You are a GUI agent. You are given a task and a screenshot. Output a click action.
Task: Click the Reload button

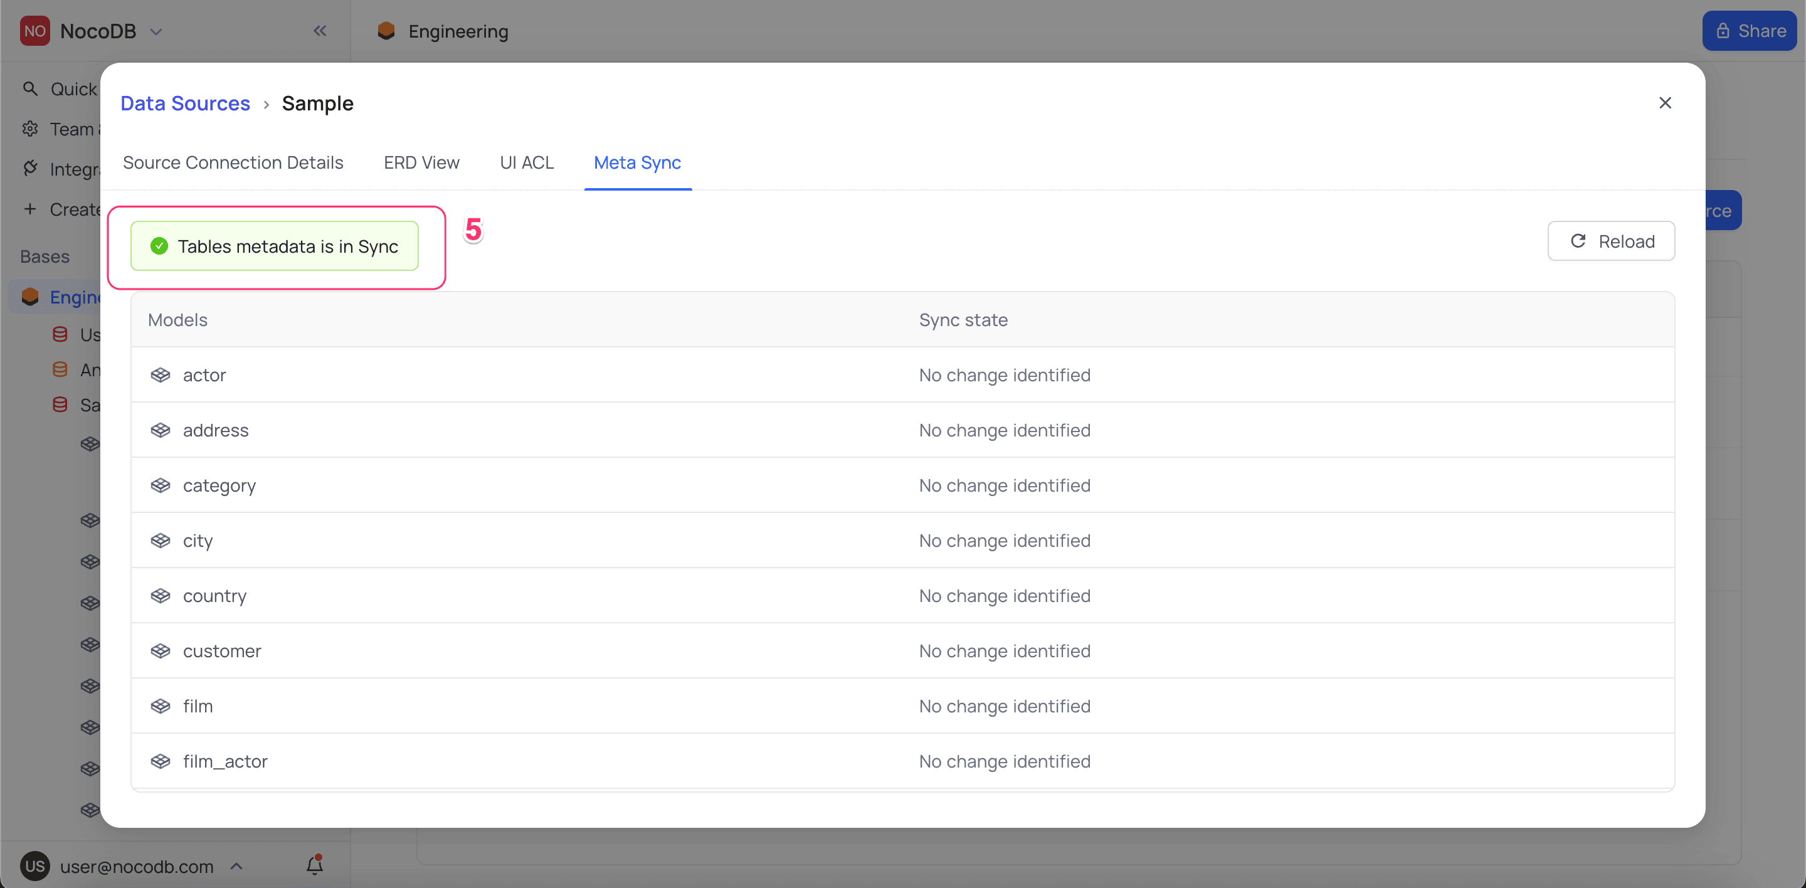pyautogui.click(x=1610, y=240)
